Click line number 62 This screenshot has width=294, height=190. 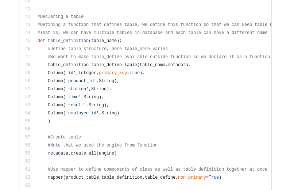click(x=28, y=177)
